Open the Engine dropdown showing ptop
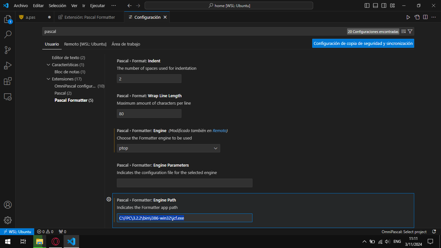Screen dimensions: 441x248 coord(168,148)
